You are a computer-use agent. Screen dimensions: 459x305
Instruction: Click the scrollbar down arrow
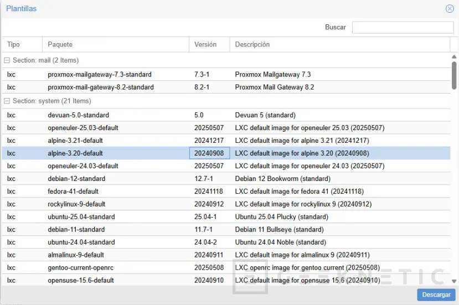454,281
